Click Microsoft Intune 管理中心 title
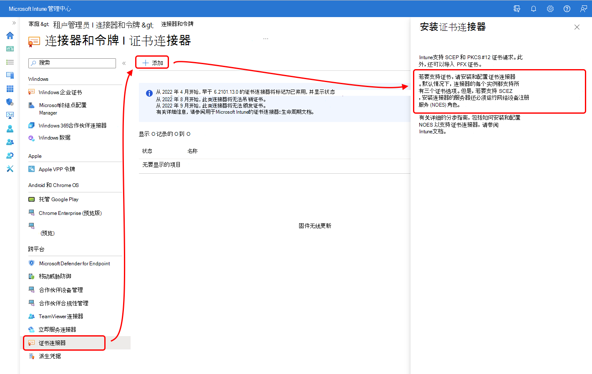Viewport: 592px width, 374px height. pos(40,9)
